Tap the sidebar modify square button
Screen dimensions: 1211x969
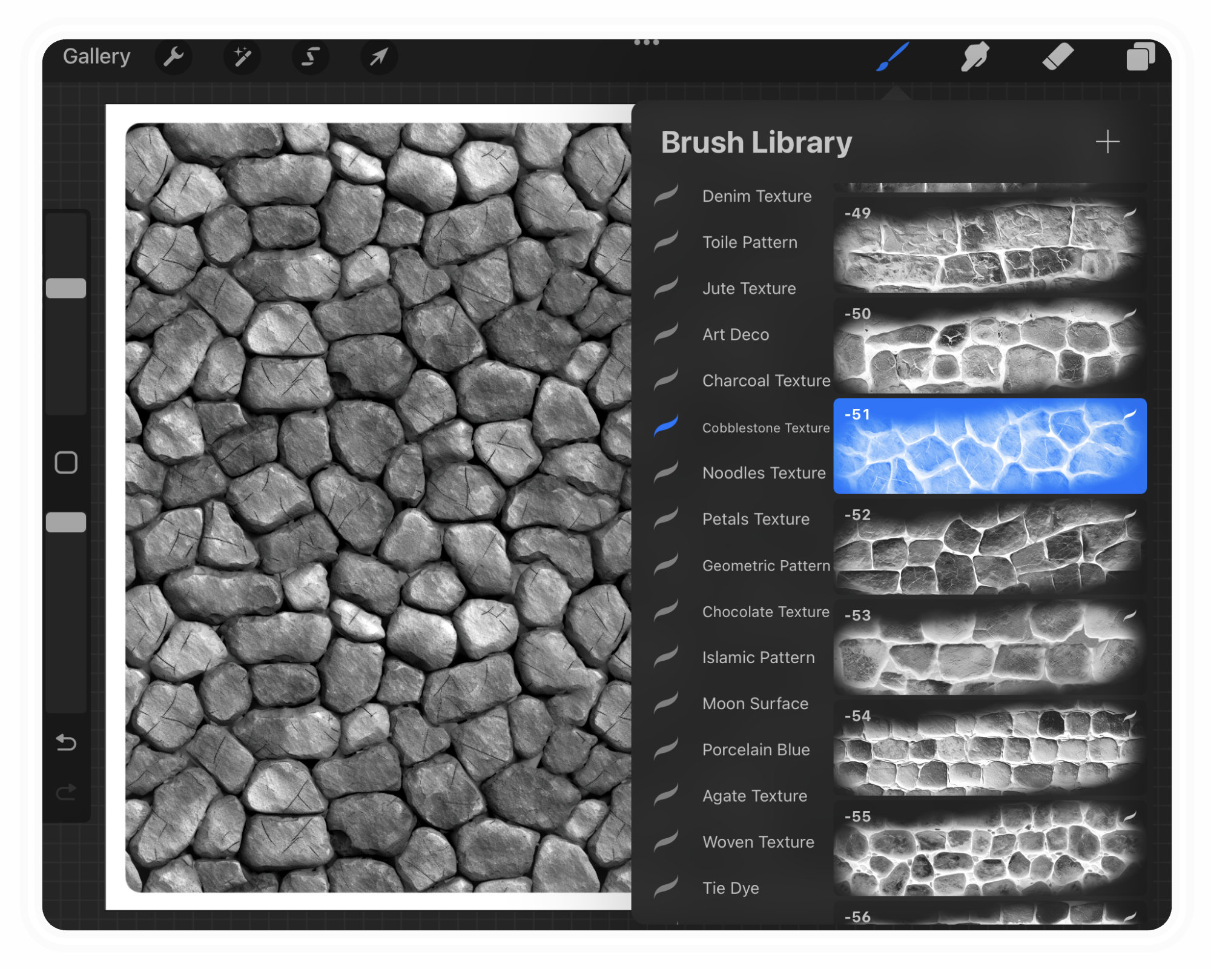[65, 461]
